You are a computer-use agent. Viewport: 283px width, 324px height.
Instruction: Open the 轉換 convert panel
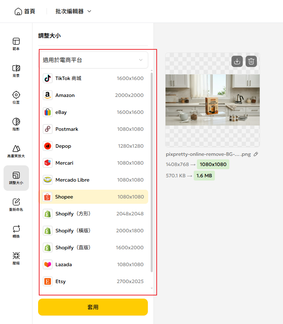click(16, 231)
